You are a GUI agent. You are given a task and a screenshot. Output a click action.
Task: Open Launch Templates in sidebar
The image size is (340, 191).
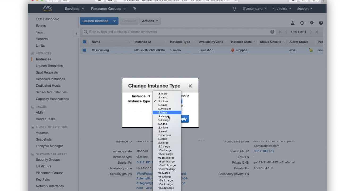pyautogui.click(x=49, y=66)
